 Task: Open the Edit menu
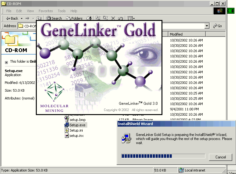click(x=19, y=11)
